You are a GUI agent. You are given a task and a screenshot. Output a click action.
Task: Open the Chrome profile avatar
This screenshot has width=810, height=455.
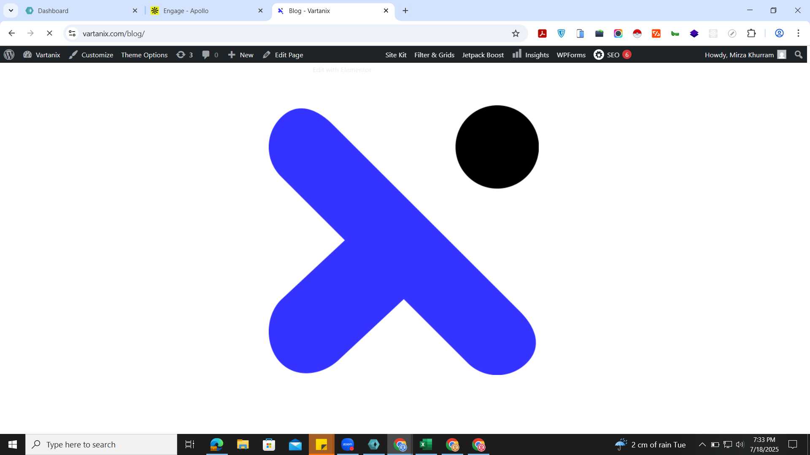[779, 33]
